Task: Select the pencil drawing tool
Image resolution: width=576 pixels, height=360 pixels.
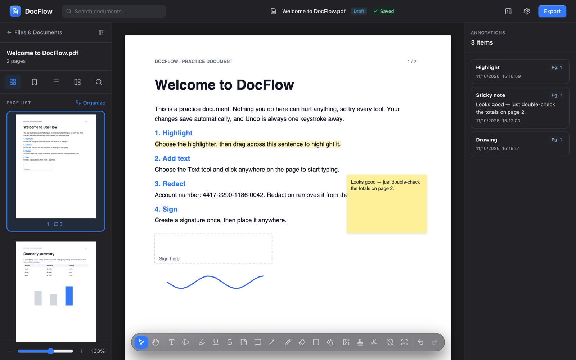Action: pos(288,342)
